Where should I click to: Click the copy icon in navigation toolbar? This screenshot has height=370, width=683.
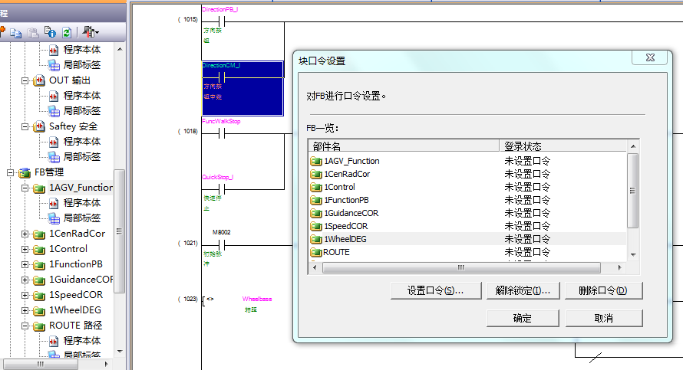[x=16, y=32]
